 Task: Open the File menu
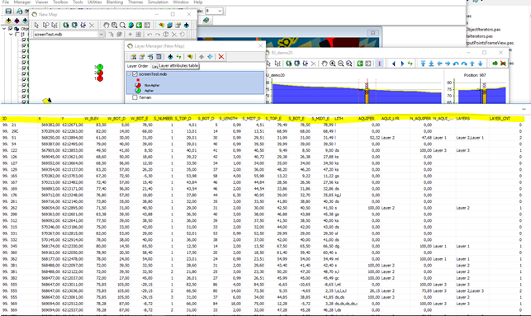coord(6,2)
